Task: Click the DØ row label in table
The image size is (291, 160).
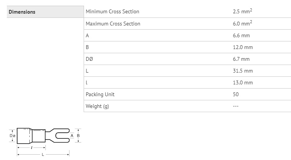Action: click(89, 59)
